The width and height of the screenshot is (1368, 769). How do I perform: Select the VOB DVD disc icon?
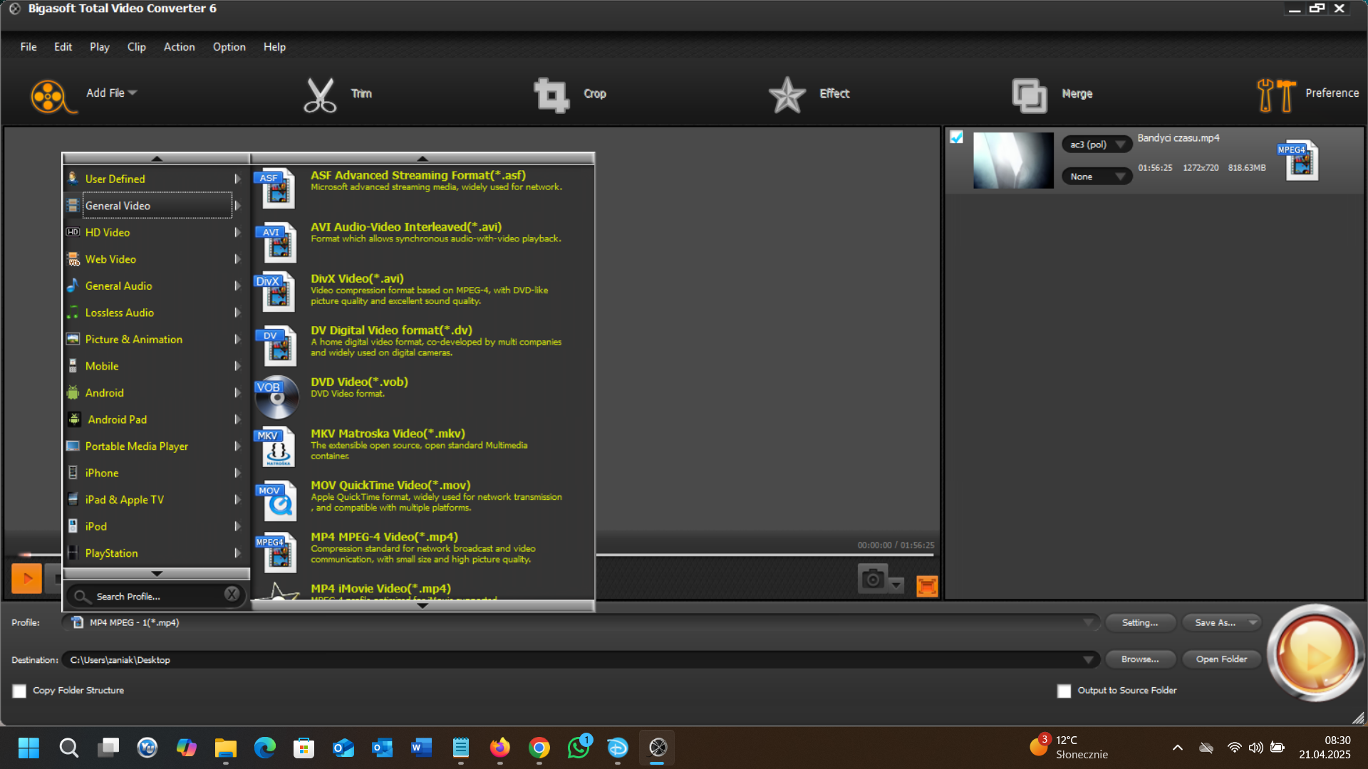[276, 397]
